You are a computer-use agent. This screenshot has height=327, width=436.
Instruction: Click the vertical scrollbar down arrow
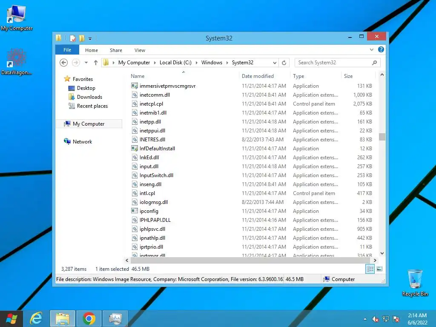[382, 253]
